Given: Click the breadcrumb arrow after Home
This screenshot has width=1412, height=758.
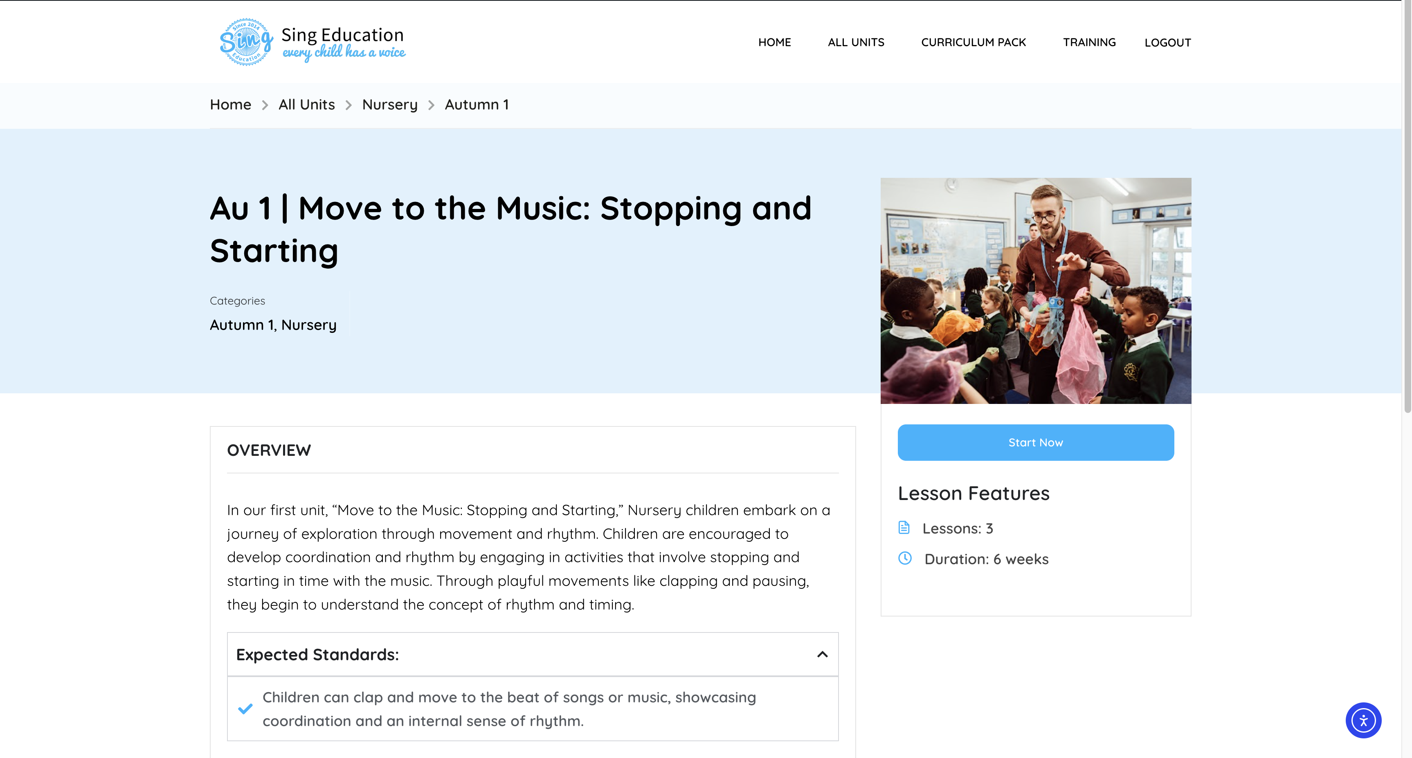Looking at the screenshot, I should coord(265,105).
